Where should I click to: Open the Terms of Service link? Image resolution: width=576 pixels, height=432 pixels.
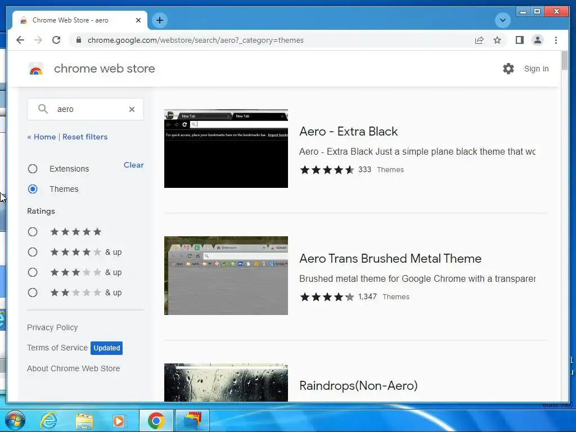pos(57,348)
